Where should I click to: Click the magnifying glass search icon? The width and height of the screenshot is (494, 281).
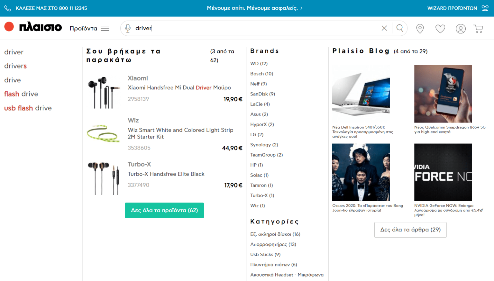pos(400,28)
